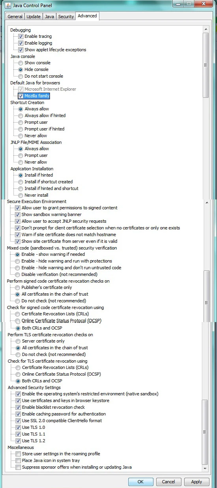Check Suppress sponsor offers when installing Java
217x488 pixels.
point(18,467)
